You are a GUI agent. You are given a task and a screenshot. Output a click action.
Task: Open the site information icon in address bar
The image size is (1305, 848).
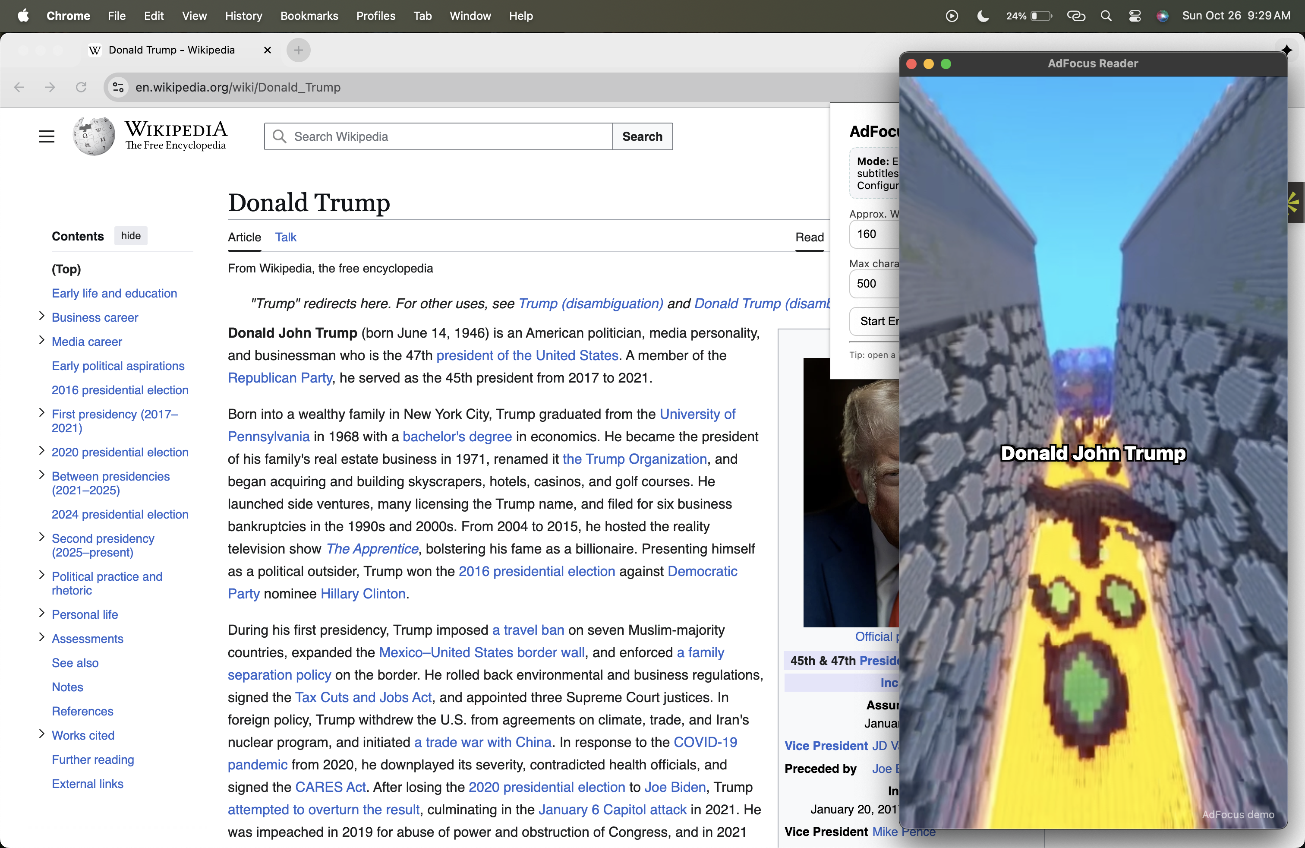(x=118, y=87)
